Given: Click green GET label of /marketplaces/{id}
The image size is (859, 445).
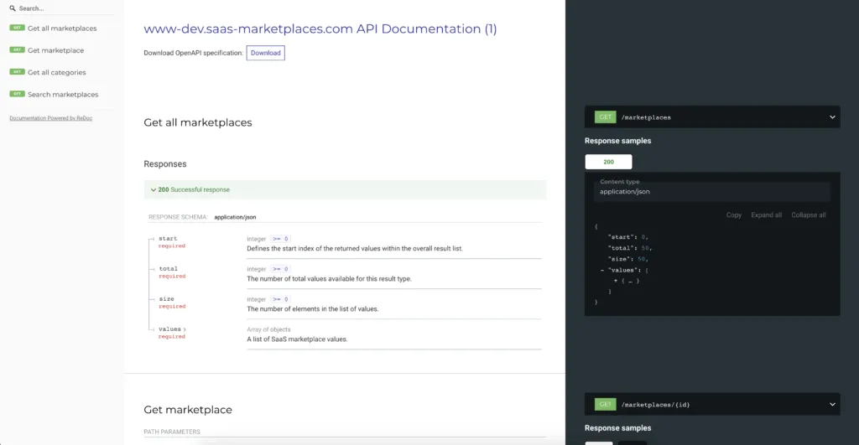Looking at the screenshot, I should coord(606,405).
